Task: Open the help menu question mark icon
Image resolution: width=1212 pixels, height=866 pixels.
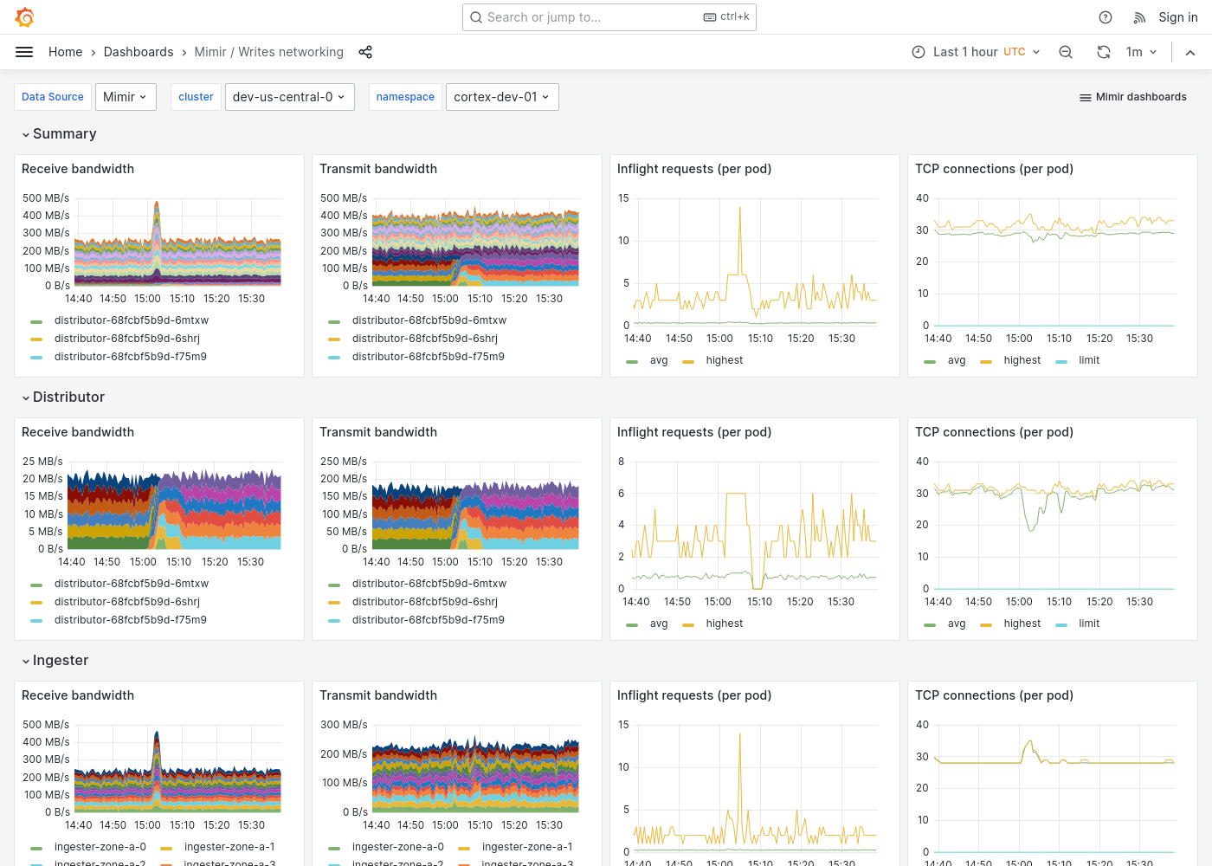Action: coord(1105,17)
